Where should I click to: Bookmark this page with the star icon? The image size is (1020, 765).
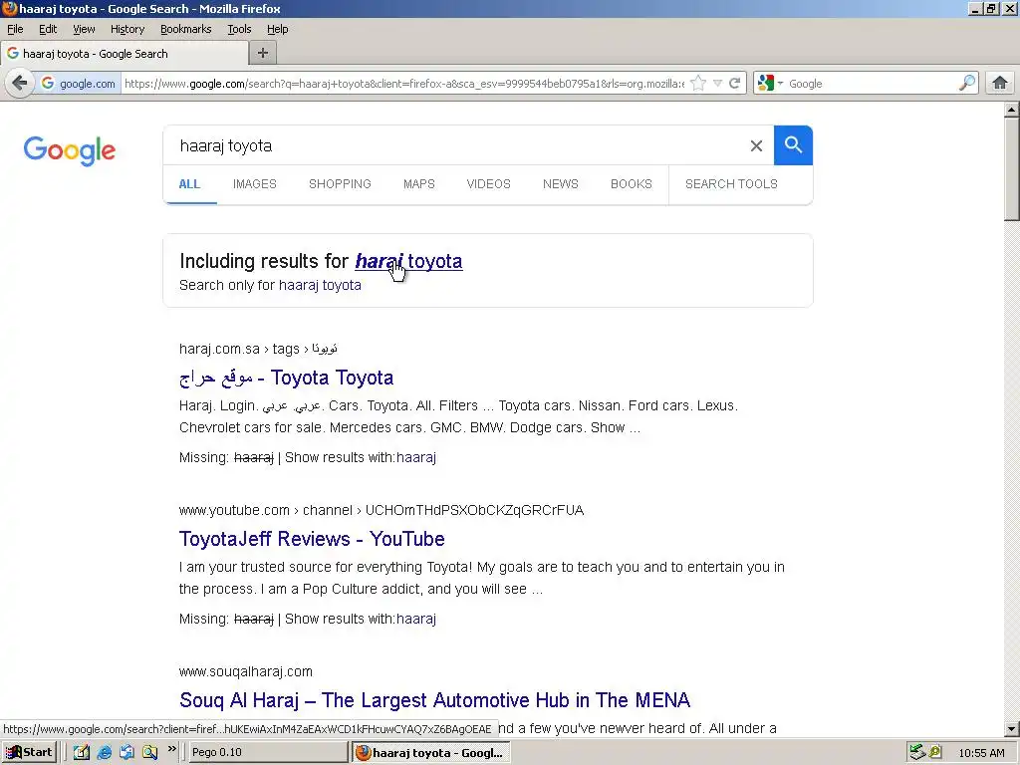[698, 84]
